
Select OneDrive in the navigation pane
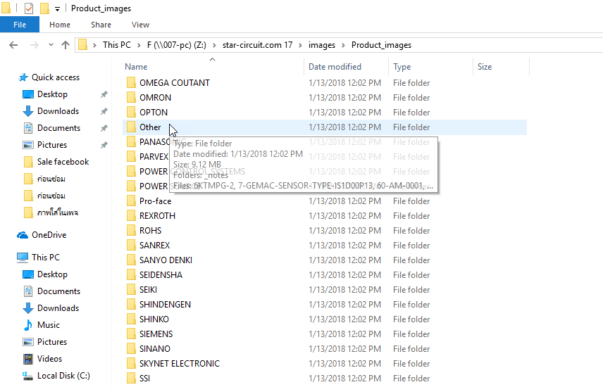[42, 235]
